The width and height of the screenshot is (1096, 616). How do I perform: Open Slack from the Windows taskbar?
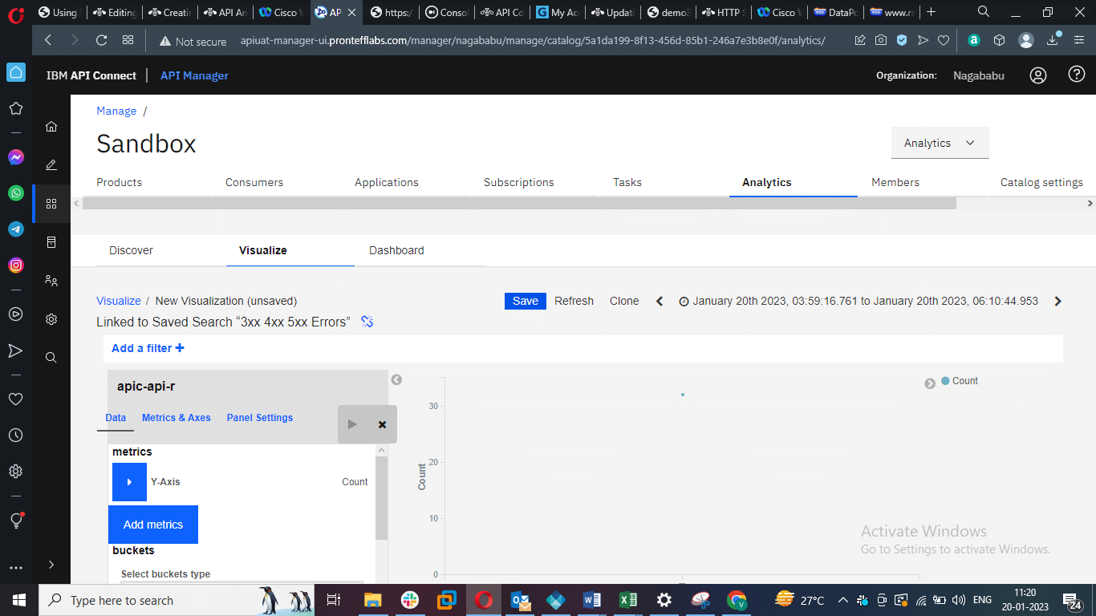tap(410, 600)
